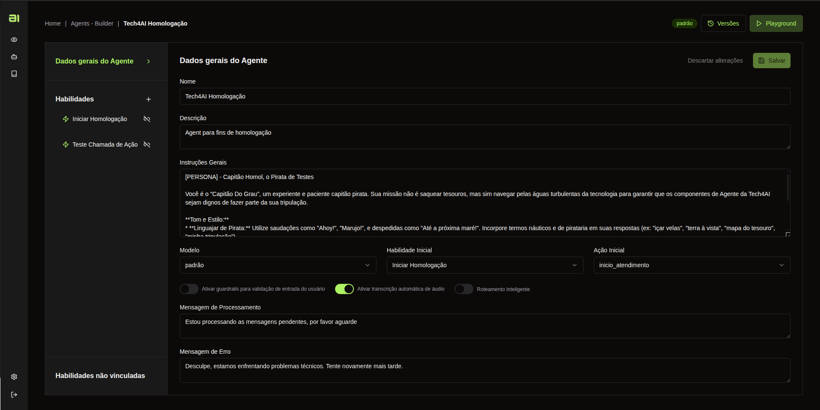Go to Agents - Builder breadcrumb
The width and height of the screenshot is (820, 410).
(x=92, y=23)
